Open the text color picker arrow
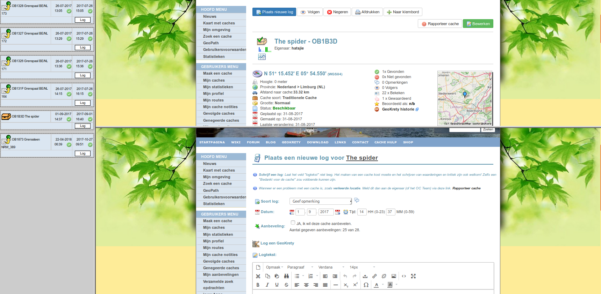Viewport: 601px width, 294px height. 383,285
